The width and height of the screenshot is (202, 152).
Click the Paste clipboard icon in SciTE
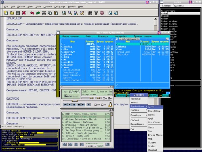tap(56, 13)
